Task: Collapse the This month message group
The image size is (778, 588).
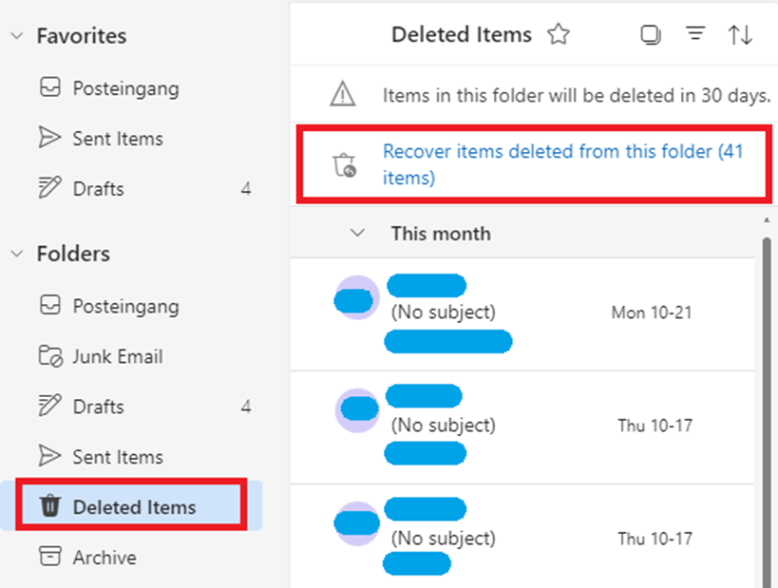Action: click(x=357, y=233)
